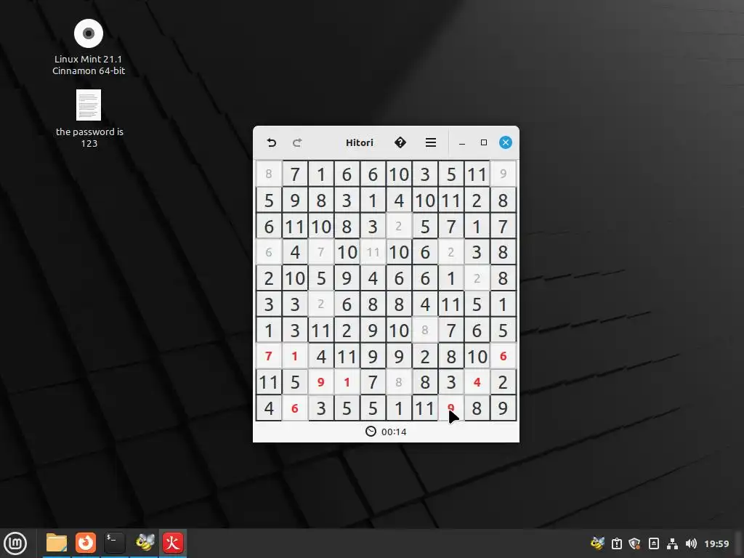This screenshot has width=744, height=558.
Task: Toggle the red 7 cell
Action: (269, 356)
